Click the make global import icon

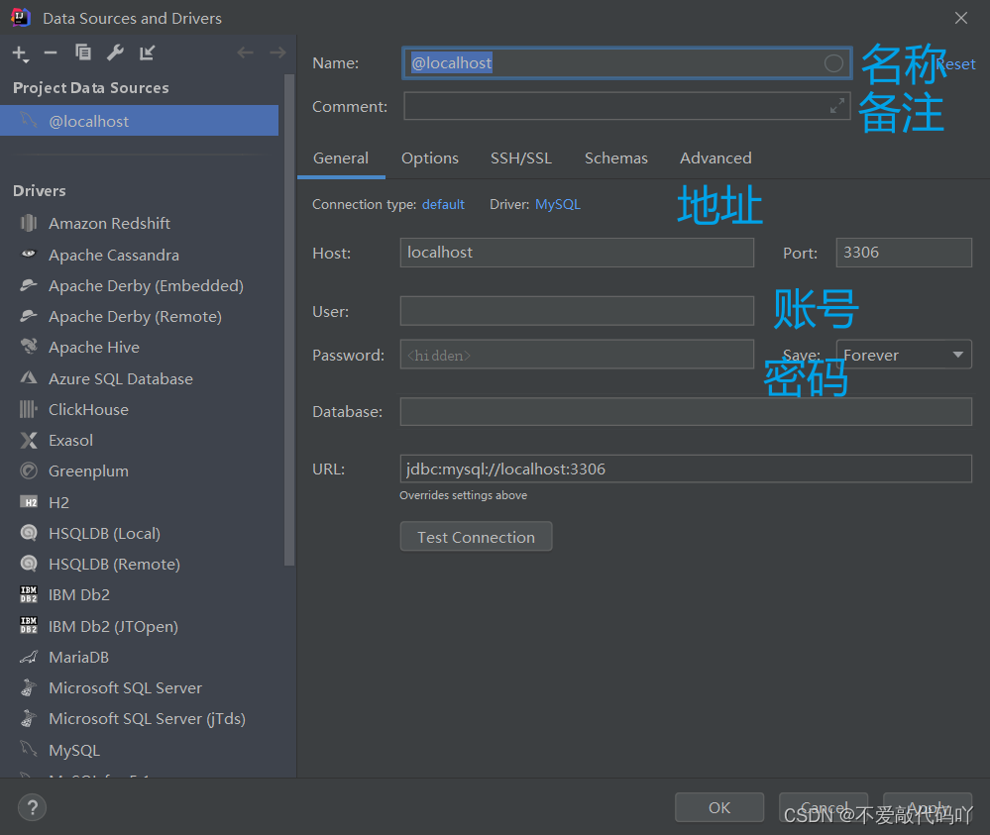(x=147, y=53)
